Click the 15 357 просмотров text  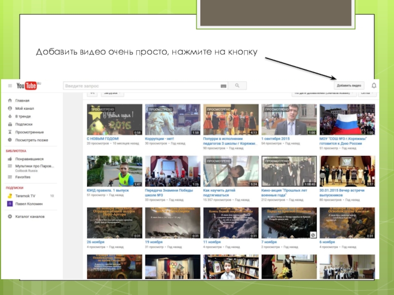point(217,200)
